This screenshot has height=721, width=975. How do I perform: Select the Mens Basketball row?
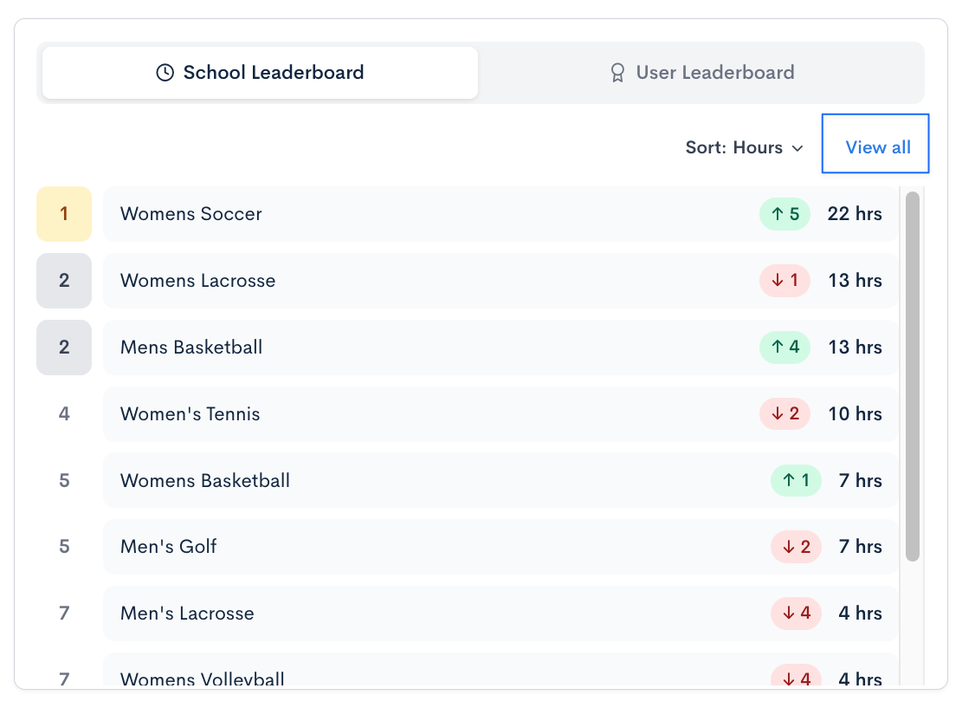tap(500, 348)
